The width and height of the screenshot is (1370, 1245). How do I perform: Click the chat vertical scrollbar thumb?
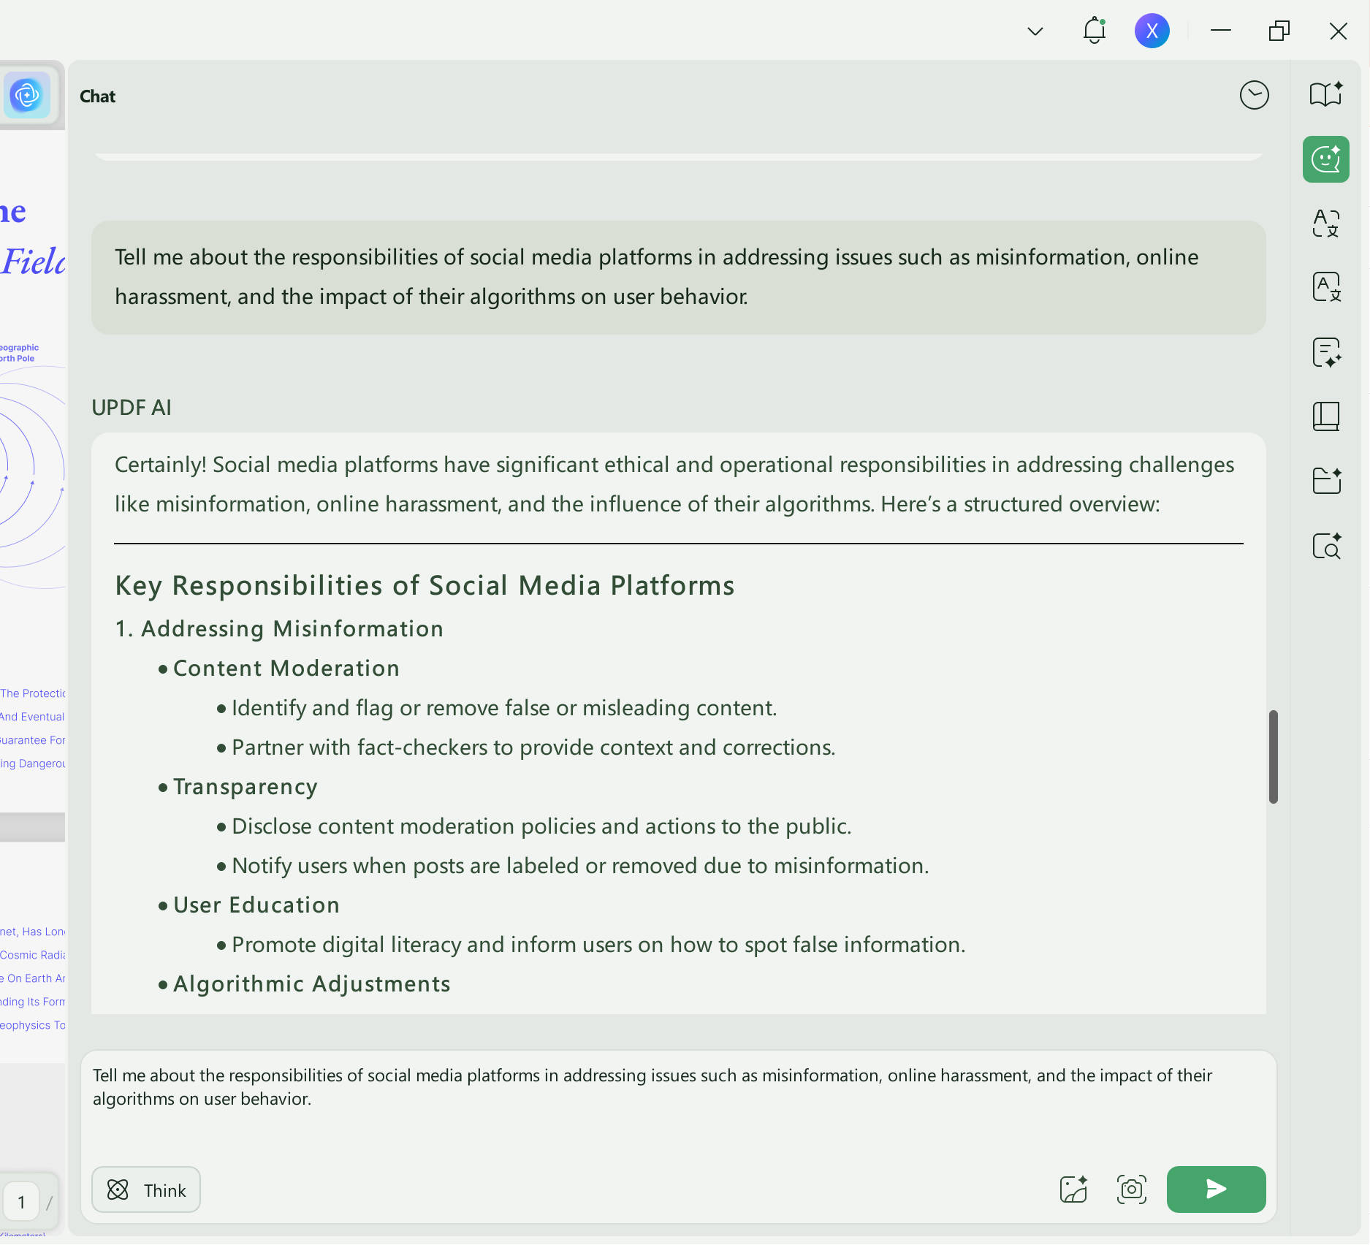(1273, 757)
